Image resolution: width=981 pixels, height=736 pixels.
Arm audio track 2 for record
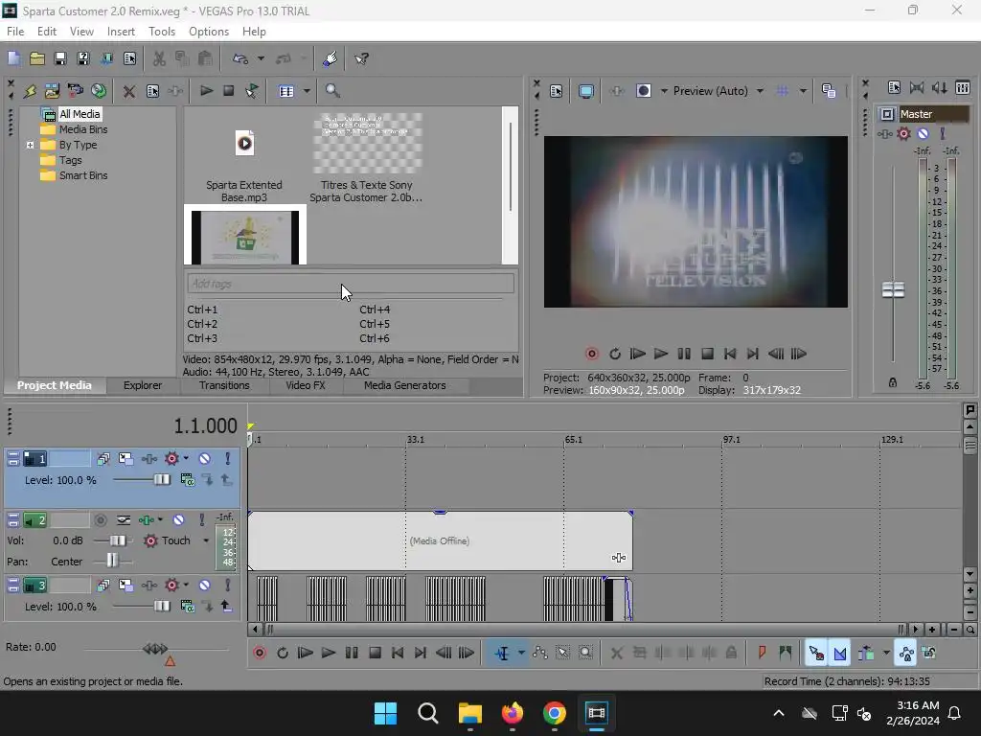pyautogui.click(x=100, y=520)
